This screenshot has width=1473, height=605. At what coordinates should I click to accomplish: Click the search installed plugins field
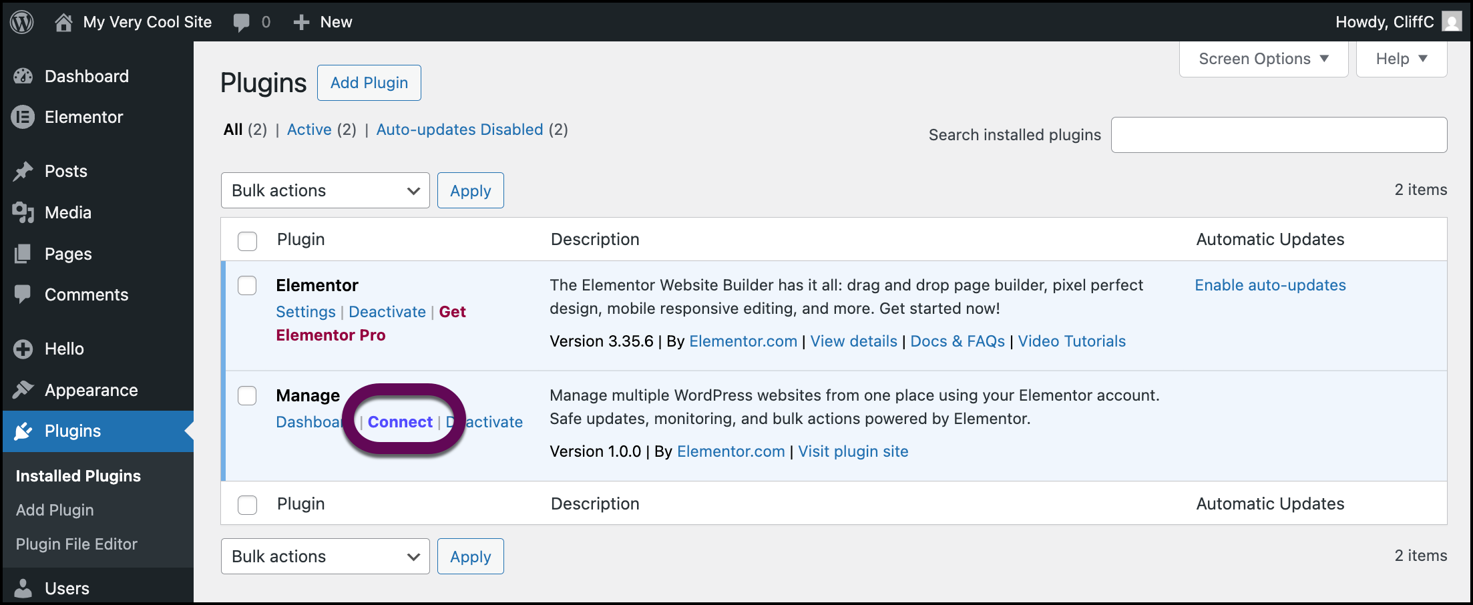pyautogui.click(x=1278, y=134)
